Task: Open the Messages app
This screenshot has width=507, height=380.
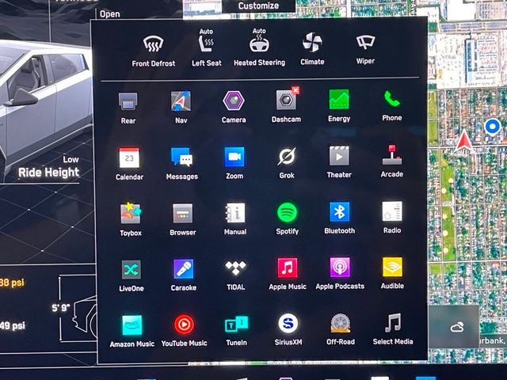Action: coord(181,164)
